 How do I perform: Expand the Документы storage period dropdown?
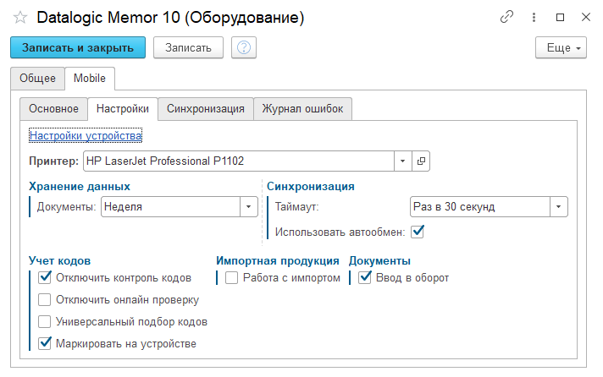(248, 206)
